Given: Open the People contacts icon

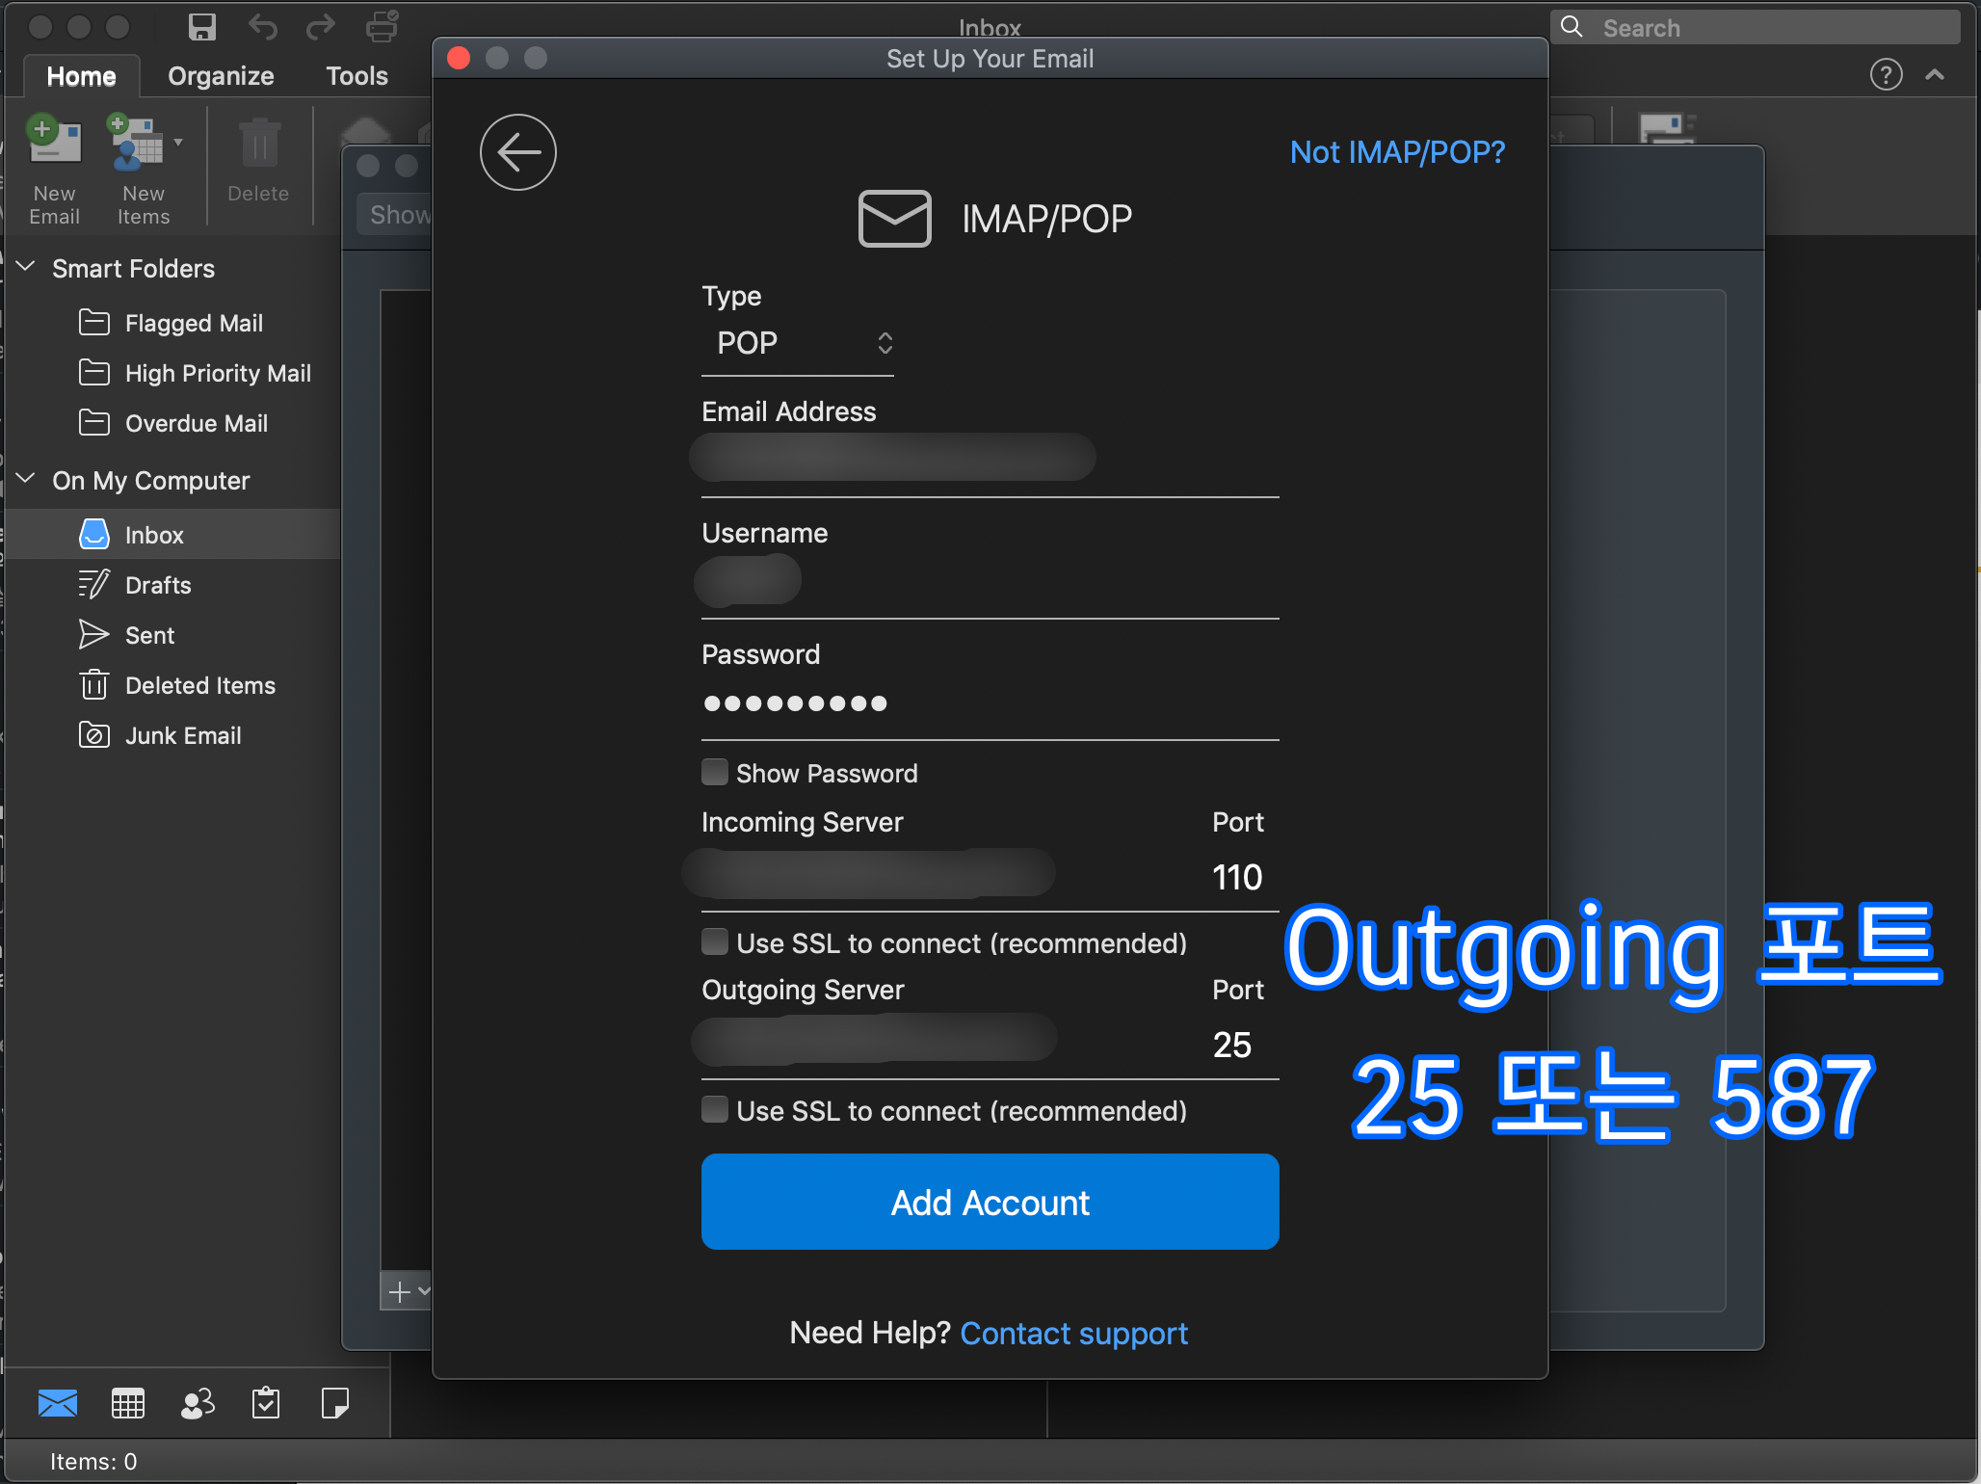Looking at the screenshot, I should (198, 1403).
